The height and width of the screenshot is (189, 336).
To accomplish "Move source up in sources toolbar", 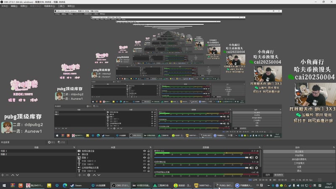I will pos(94,175).
